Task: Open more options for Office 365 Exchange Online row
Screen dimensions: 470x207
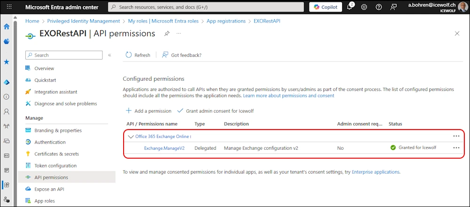Action: [x=456, y=136]
